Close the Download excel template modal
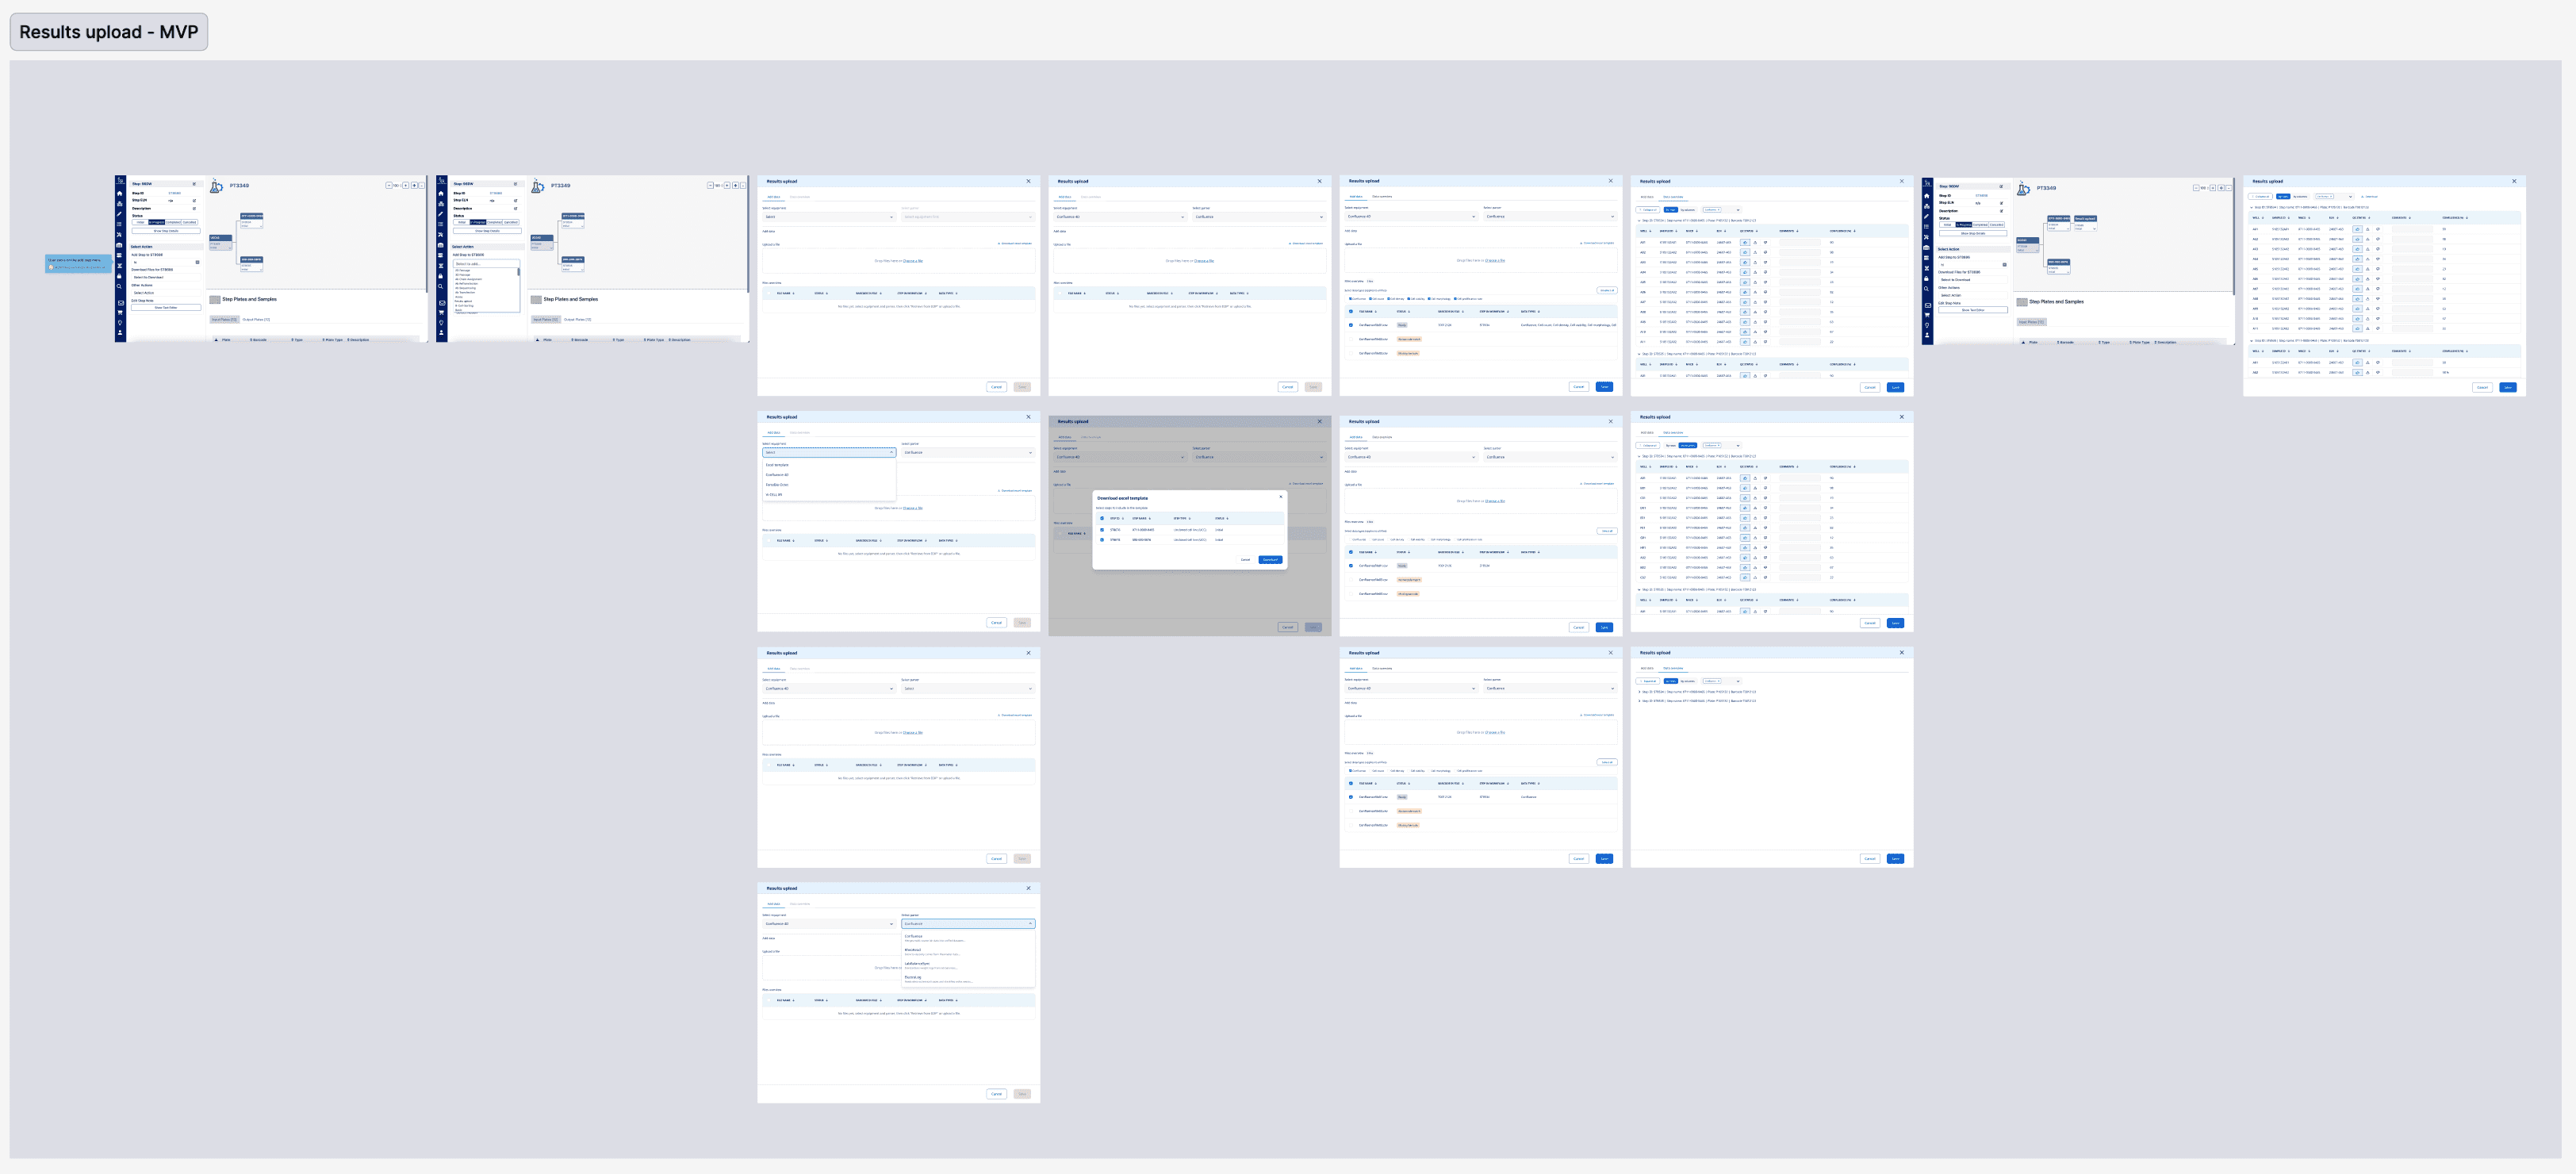The height and width of the screenshot is (1174, 2576). [x=1281, y=497]
